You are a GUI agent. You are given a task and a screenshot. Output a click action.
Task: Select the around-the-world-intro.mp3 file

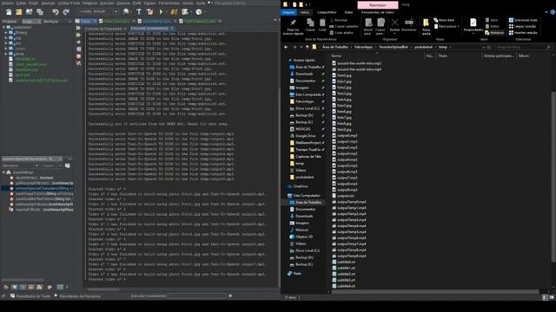point(356,63)
